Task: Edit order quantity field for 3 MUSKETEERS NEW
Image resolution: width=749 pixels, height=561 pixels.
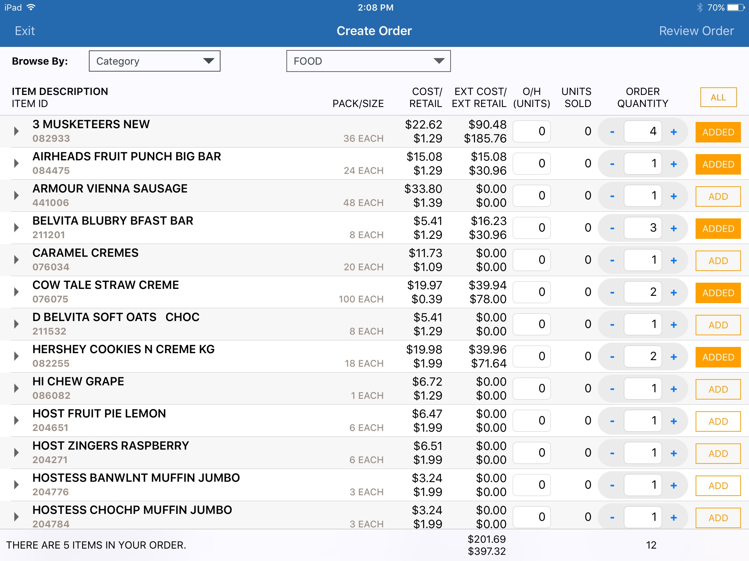Action: pos(643,131)
